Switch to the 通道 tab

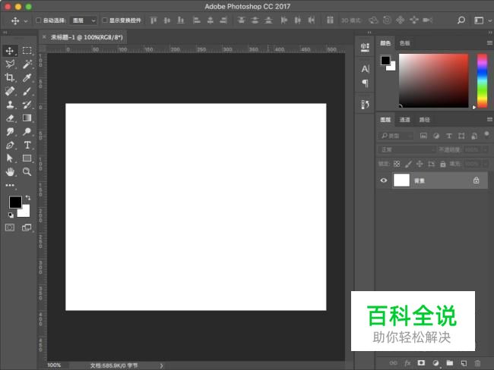405,120
